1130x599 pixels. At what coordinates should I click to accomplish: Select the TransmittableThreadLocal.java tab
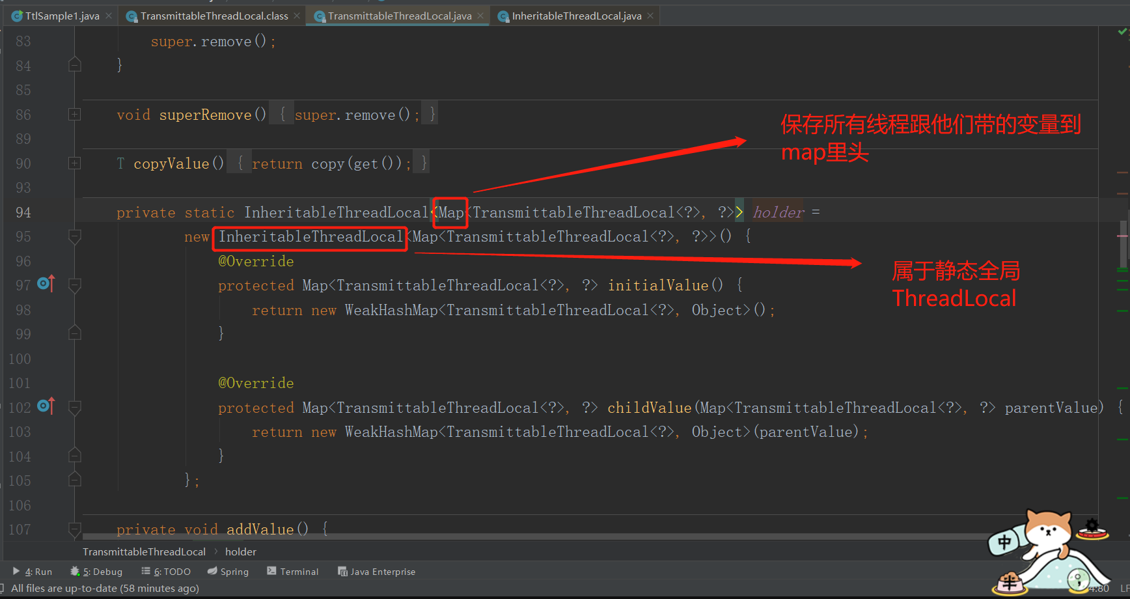point(400,16)
